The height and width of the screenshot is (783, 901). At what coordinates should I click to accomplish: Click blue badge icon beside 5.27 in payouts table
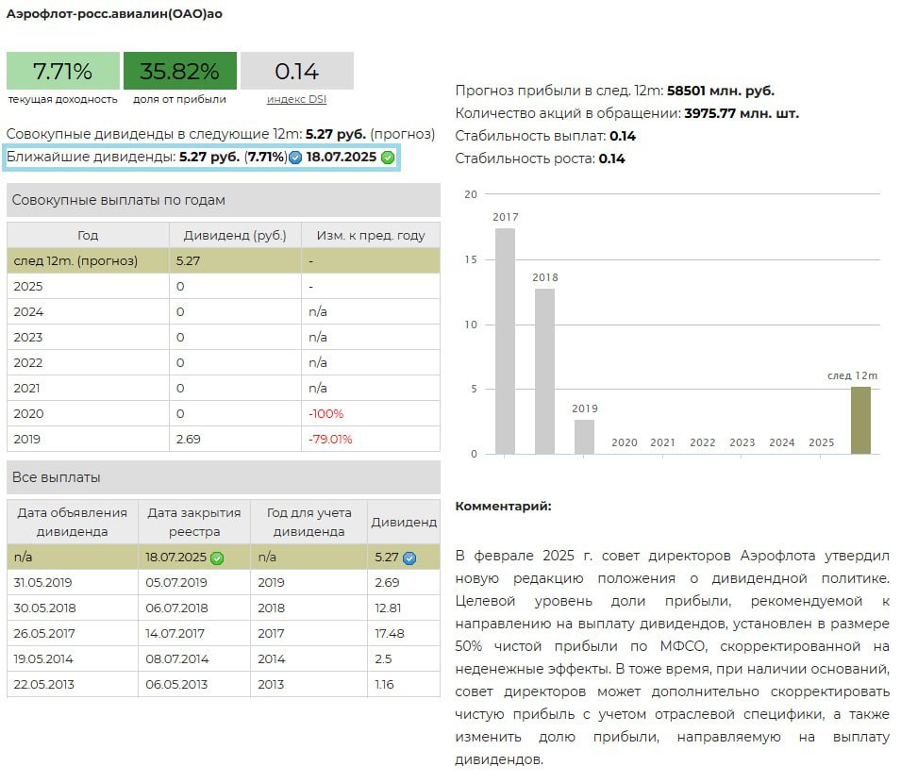409,558
